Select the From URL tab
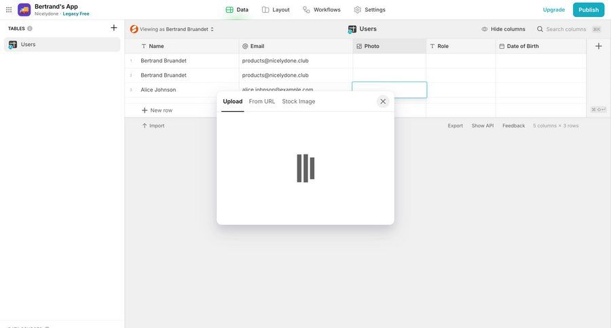 pos(262,102)
